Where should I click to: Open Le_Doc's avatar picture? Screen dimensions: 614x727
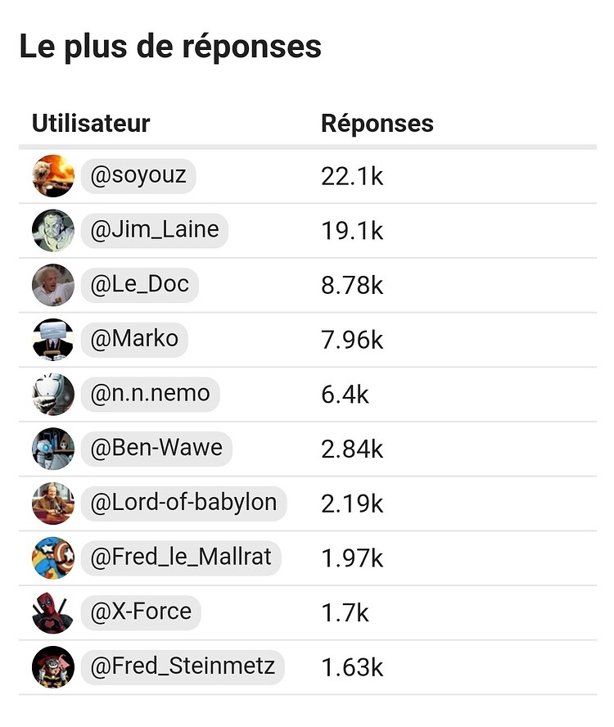pos(53,285)
